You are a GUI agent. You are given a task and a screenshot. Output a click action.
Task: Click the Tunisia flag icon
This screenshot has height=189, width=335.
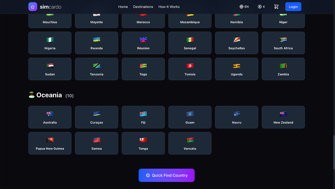tap(190, 66)
